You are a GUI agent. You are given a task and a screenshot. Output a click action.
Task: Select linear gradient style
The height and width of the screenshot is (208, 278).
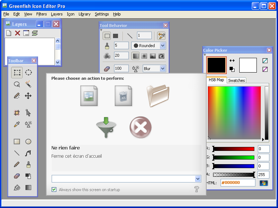(x=136, y=56)
